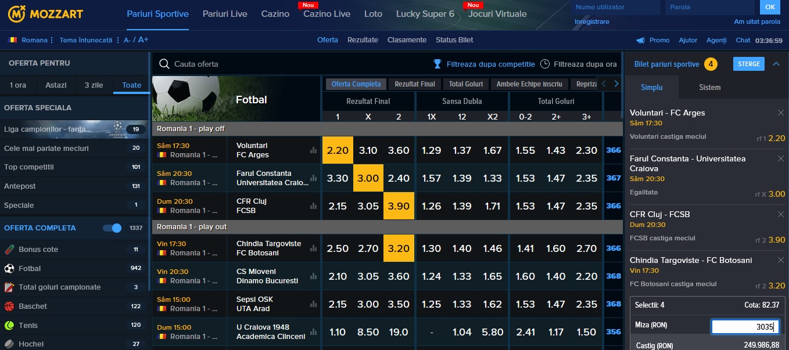Select the Rezultat Final market tab

tap(415, 84)
